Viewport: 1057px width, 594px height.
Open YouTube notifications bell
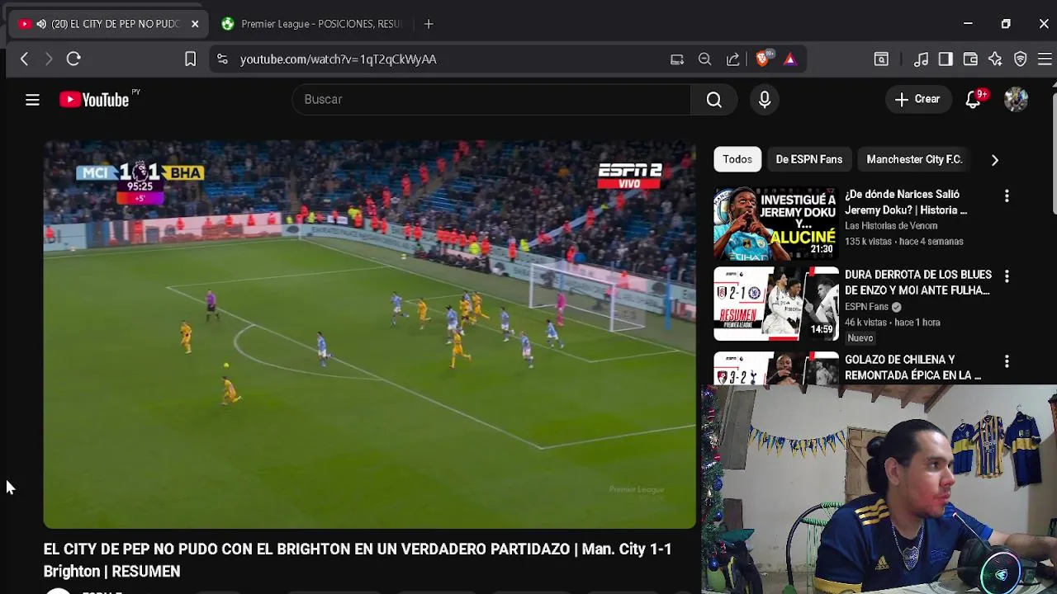click(973, 99)
